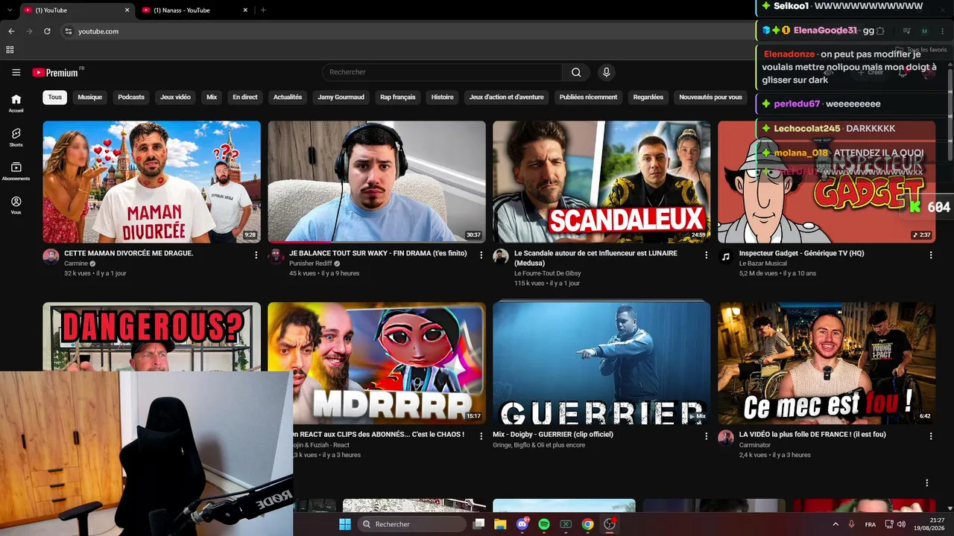Open Spotify from the taskbar
Screen dimensions: 954x536
tap(544, 524)
